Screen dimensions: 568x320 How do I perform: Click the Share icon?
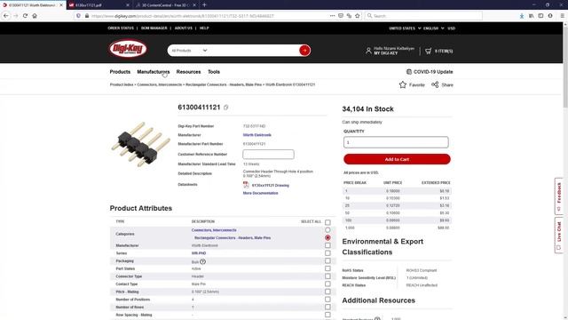coord(435,84)
